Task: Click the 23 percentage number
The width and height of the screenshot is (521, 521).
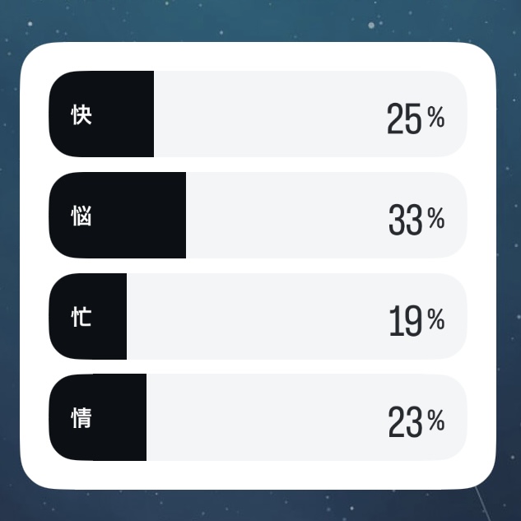Action: (x=404, y=423)
